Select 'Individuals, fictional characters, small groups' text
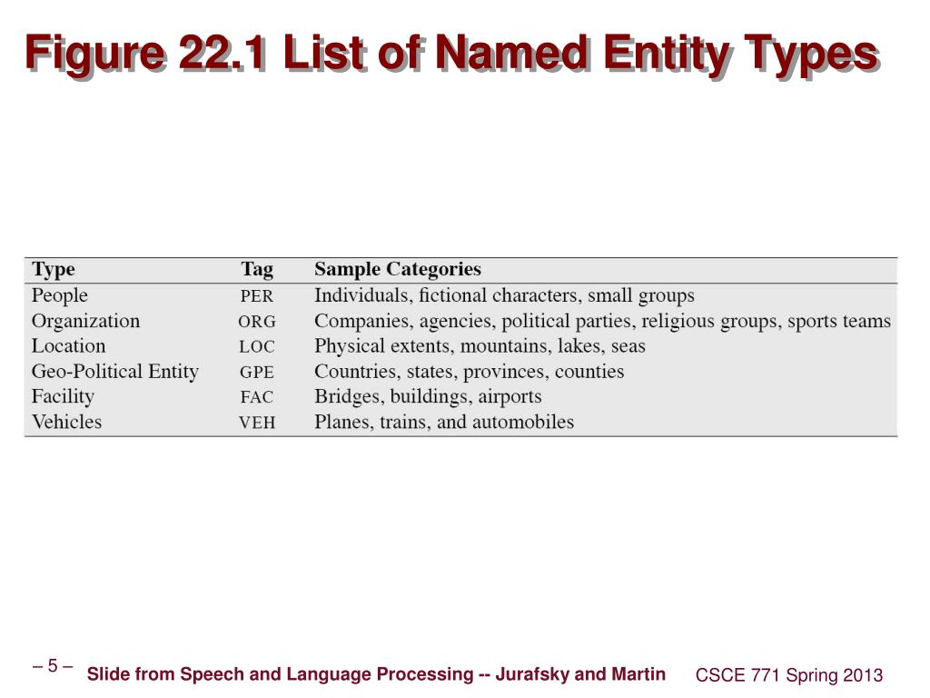 tap(504, 295)
